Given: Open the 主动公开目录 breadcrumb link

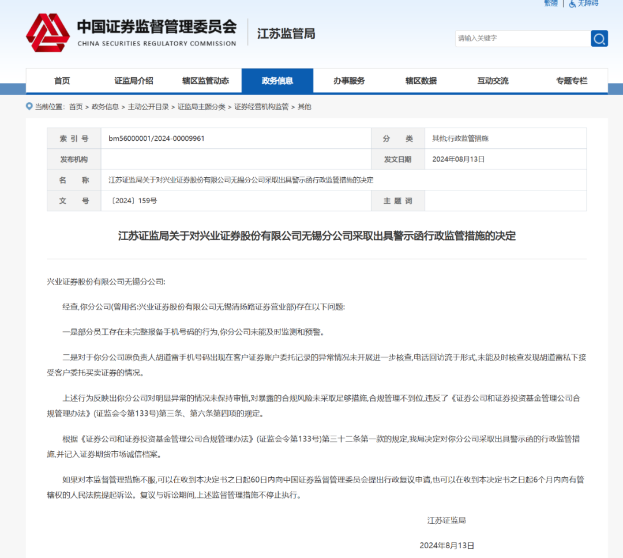Looking at the screenshot, I should 148,107.
